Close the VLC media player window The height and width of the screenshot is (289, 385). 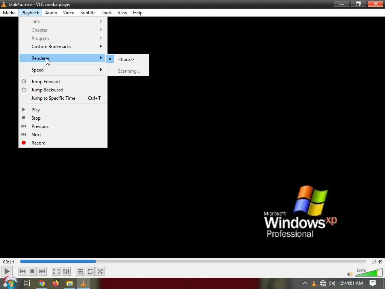coord(376,4)
